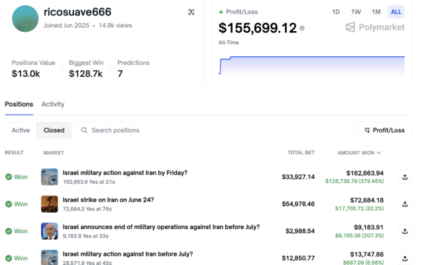Click the Polymarket logo
The image size is (424, 265).
tap(375, 27)
